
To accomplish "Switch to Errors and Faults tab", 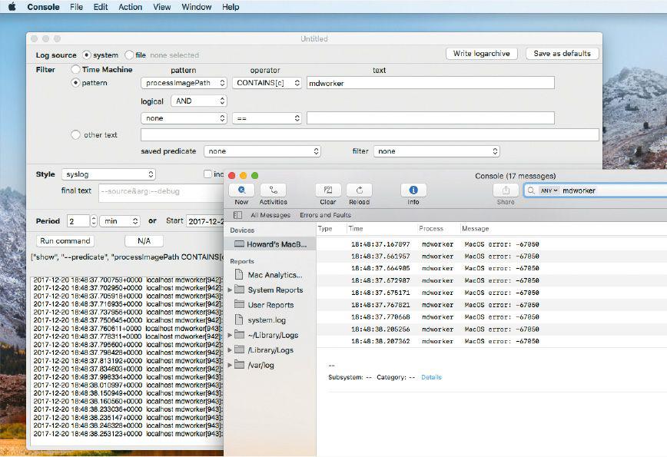I will click(x=325, y=215).
